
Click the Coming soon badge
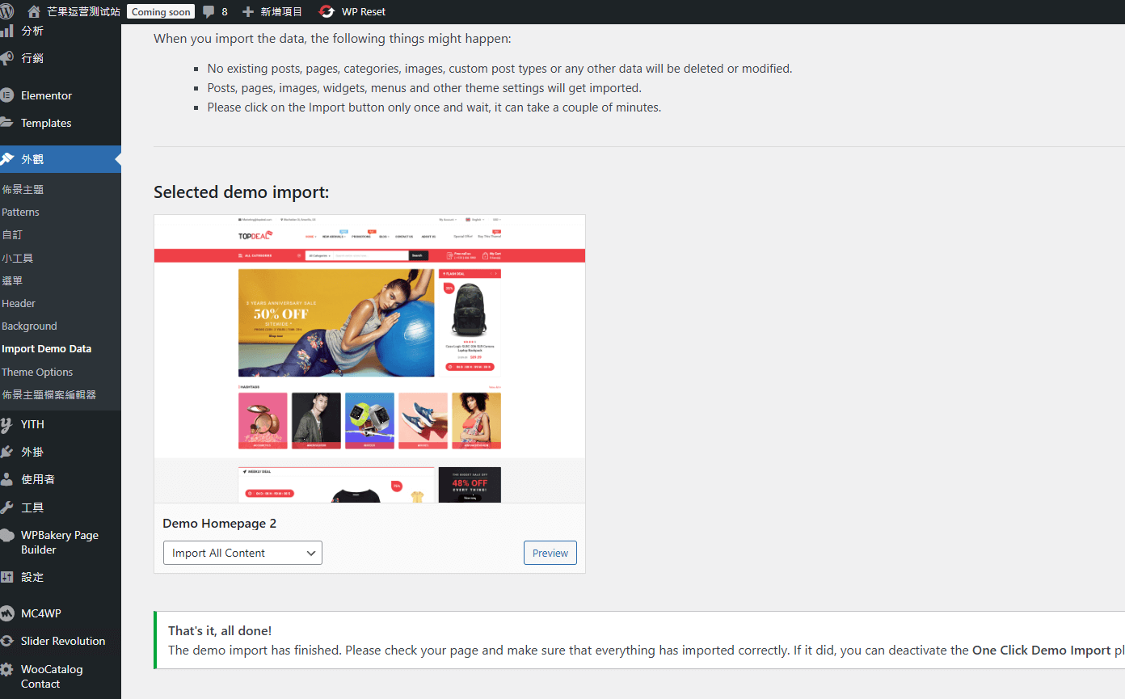click(161, 11)
